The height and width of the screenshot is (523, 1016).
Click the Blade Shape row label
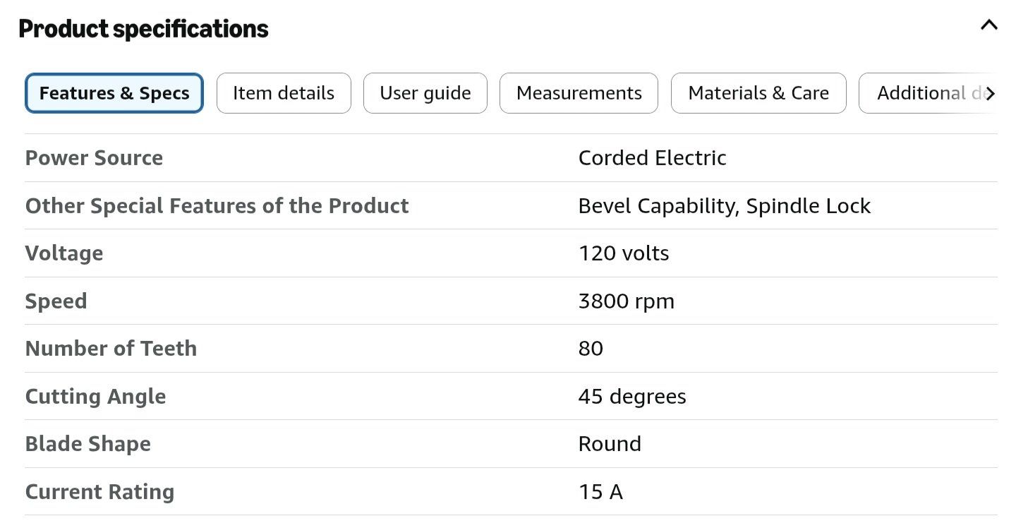pos(88,444)
